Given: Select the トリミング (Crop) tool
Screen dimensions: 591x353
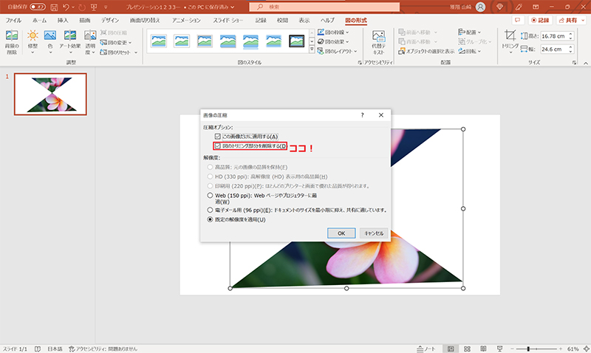Looking at the screenshot, I should 511,41.
